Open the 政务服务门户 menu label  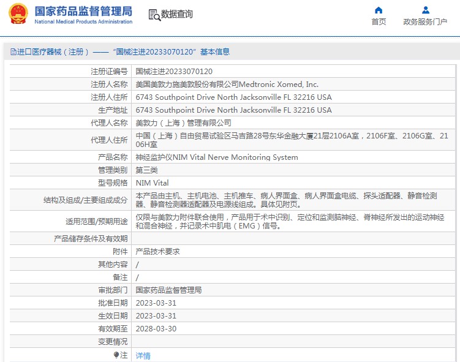pos(425,22)
